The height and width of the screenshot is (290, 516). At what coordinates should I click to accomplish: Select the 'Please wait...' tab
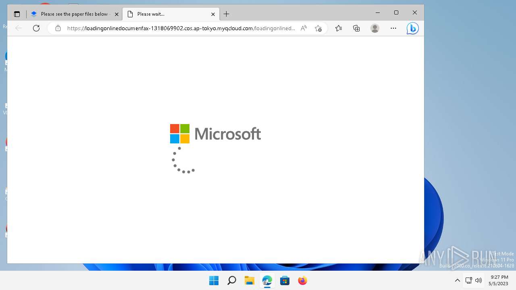click(171, 14)
